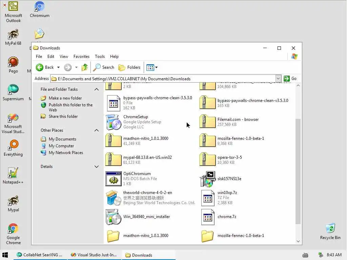Open the Help menu
The width and height of the screenshot is (347, 260).
(x=114, y=57)
